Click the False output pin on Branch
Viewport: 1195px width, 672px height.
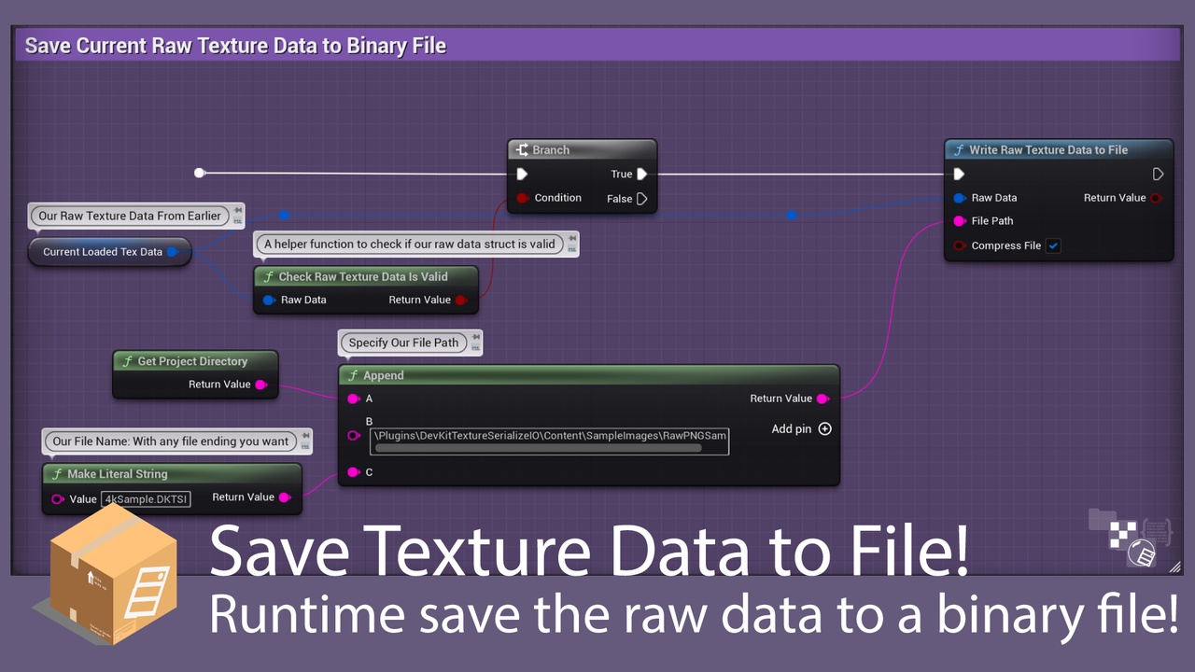pyautogui.click(x=642, y=198)
